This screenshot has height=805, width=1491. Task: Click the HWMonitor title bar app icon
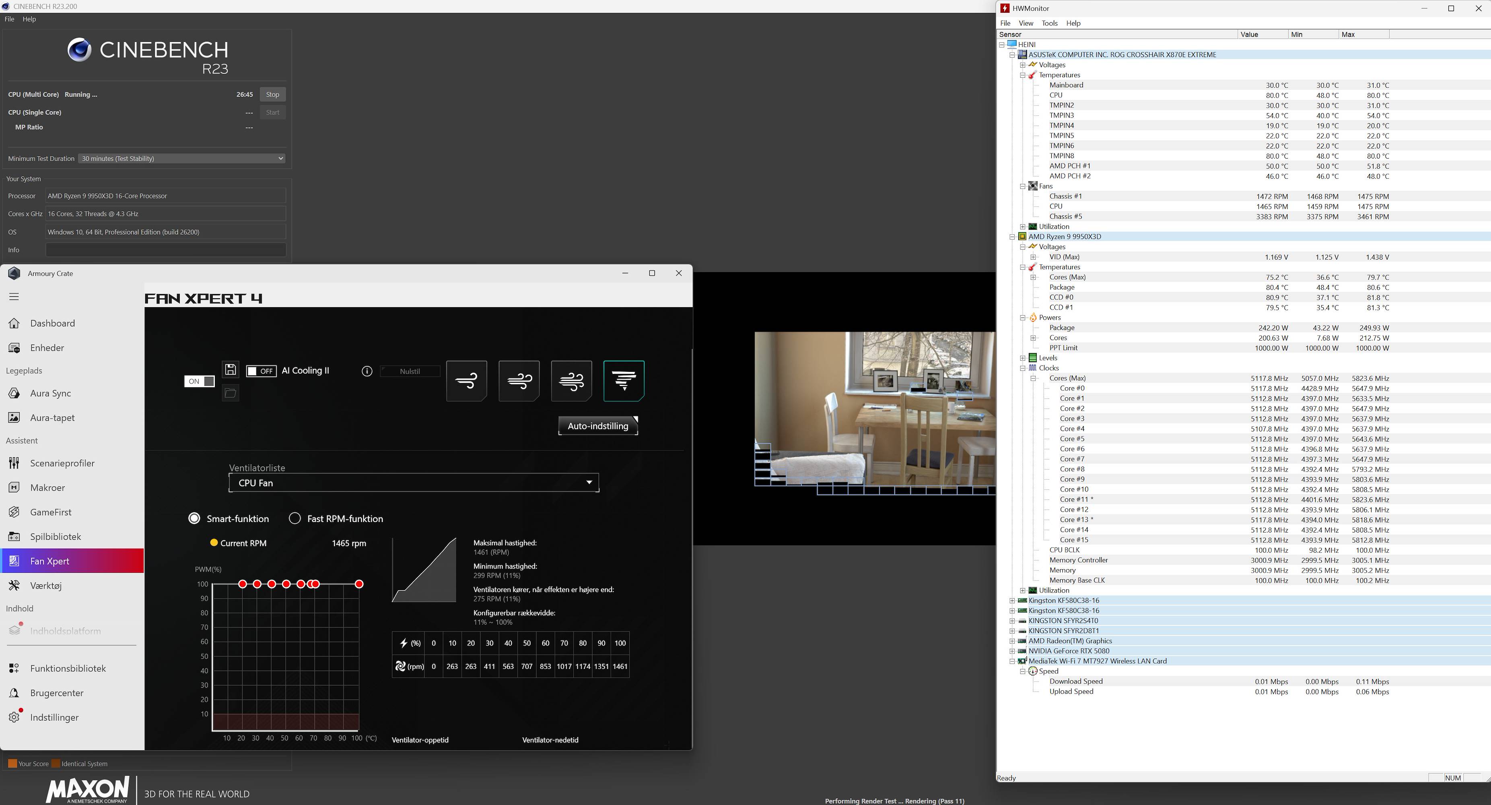[x=1005, y=8]
